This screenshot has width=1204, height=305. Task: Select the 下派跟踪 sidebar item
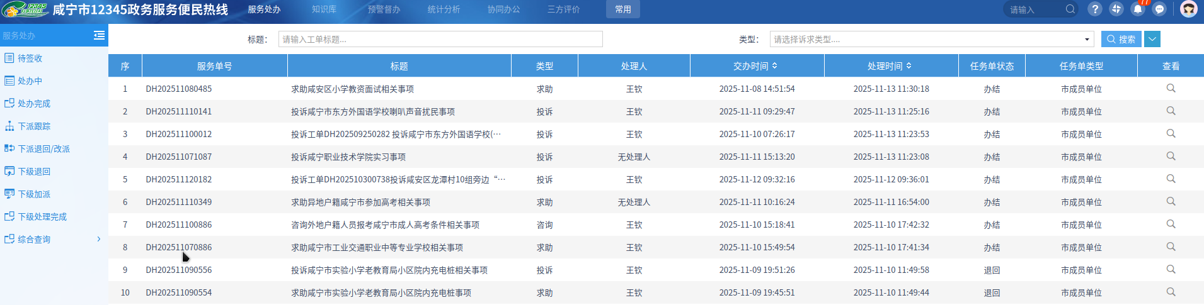coord(34,126)
